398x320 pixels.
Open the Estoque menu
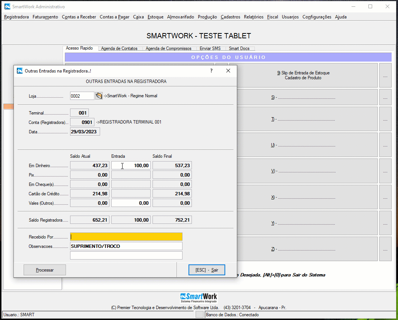(156, 17)
